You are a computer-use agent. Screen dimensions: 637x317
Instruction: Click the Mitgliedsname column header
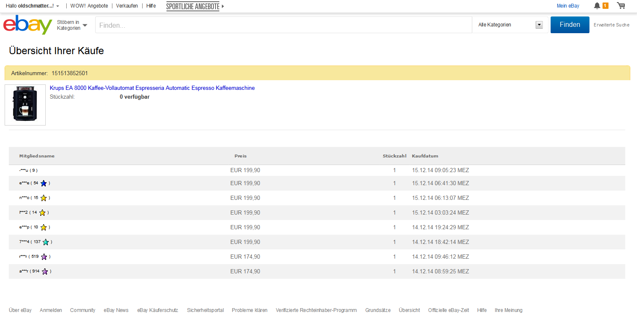pos(37,156)
